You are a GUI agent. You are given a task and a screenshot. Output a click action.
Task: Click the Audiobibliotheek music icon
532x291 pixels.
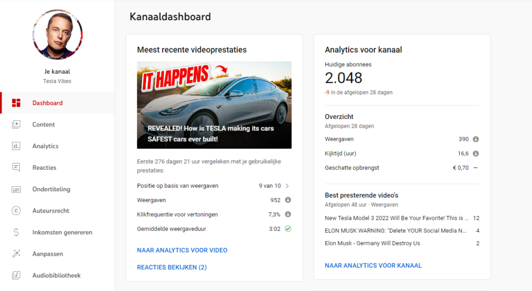pos(16,275)
